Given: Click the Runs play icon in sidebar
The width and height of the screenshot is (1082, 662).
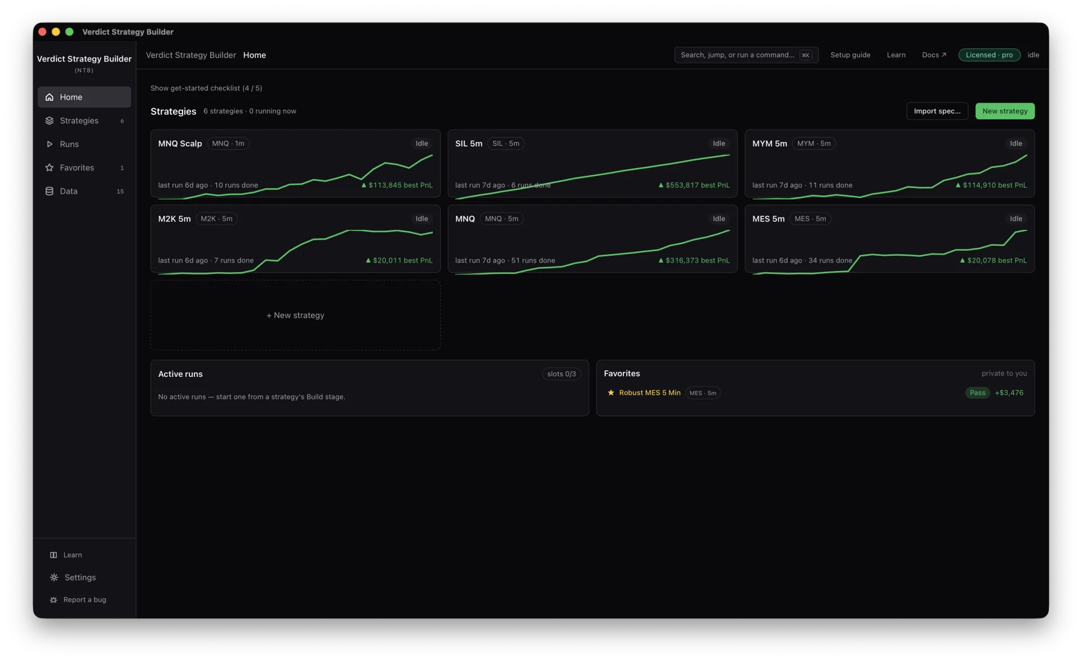Looking at the screenshot, I should tap(50, 144).
